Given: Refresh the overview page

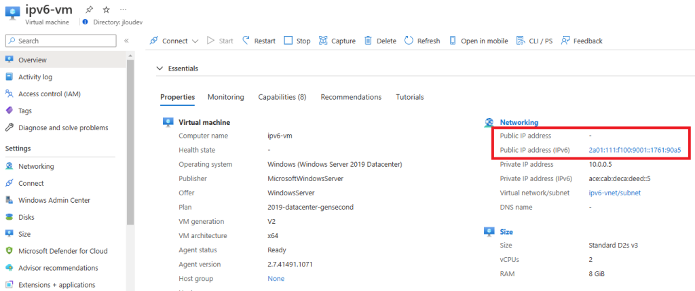Looking at the screenshot, I should click(x=422, y=41).
